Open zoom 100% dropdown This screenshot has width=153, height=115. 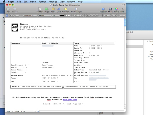pos(9,111)
